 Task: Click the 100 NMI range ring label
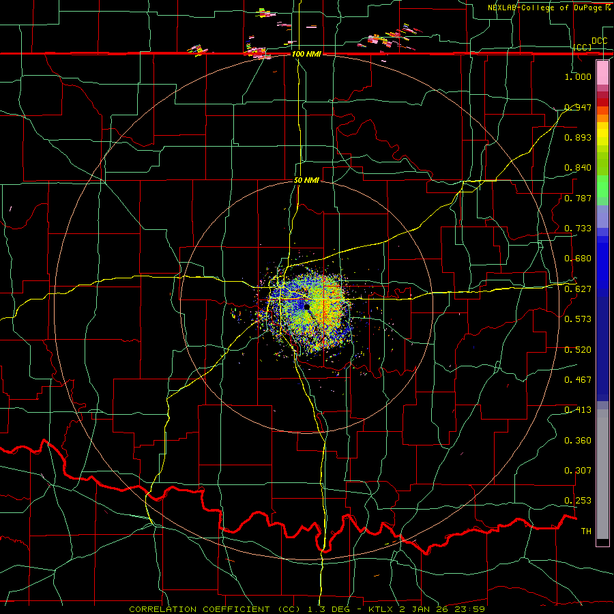point(306,54)
